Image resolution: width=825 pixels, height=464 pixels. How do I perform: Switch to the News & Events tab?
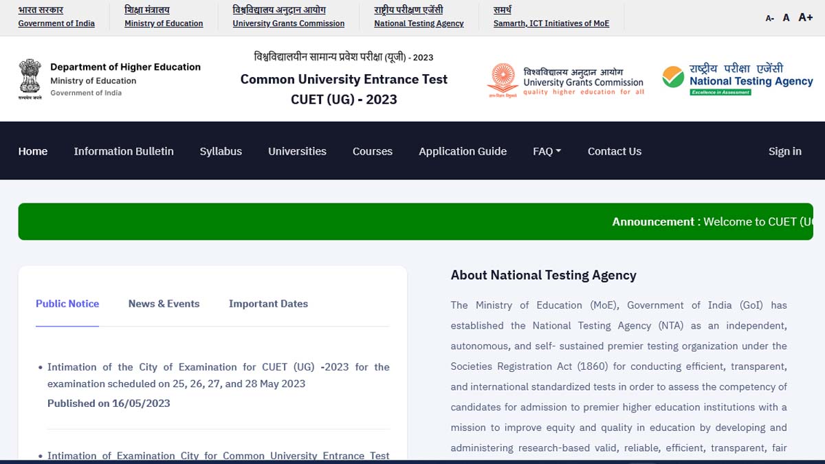pyautogui.click(x=164, y=304)
